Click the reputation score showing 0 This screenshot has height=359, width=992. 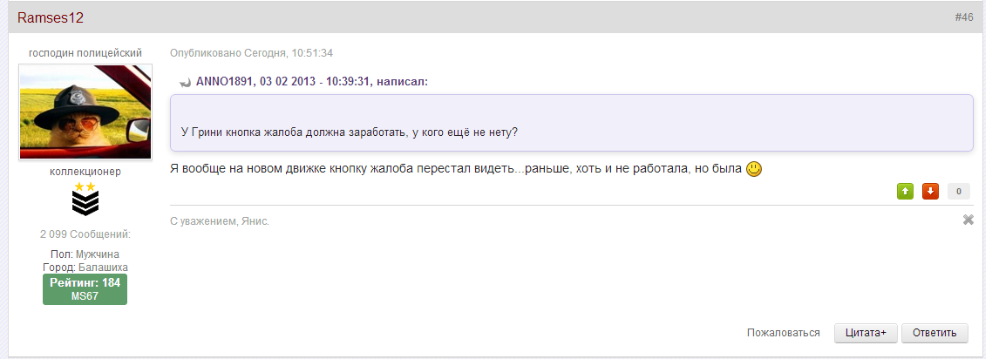(959, 192)
